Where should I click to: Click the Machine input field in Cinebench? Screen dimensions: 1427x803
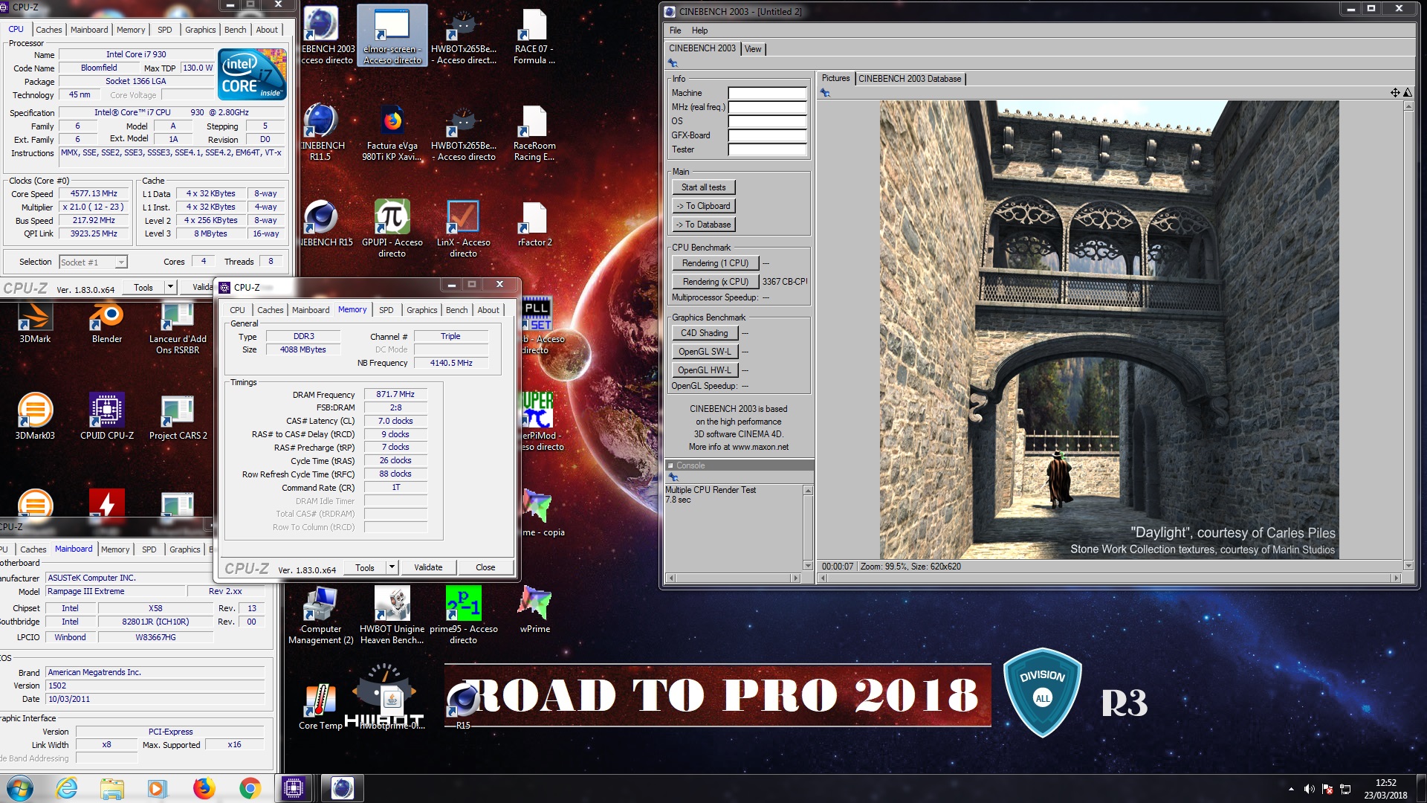(x=767, y=93)
